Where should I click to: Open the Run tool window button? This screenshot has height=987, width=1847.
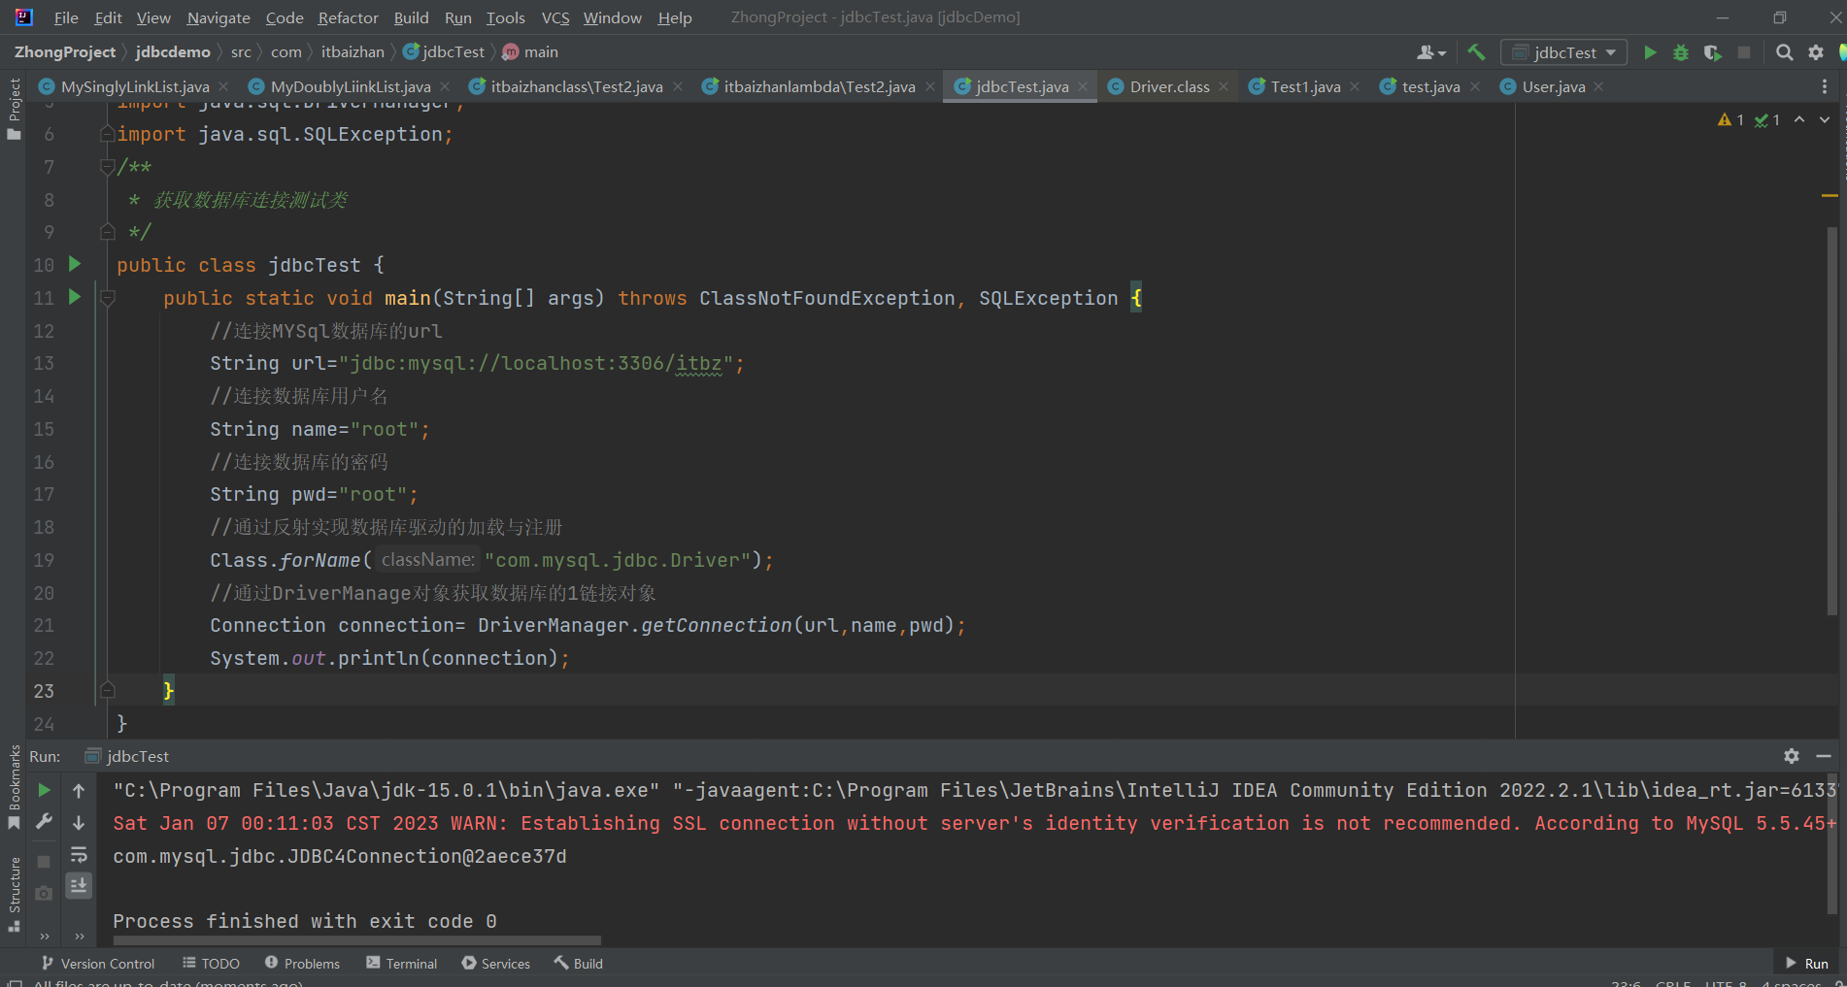click(x=1807, y=964)
